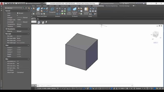The height and width of the screenshot is (92, 164).
Task: Open the AutoCAD application menu logo
Action: tap(2, 4)
